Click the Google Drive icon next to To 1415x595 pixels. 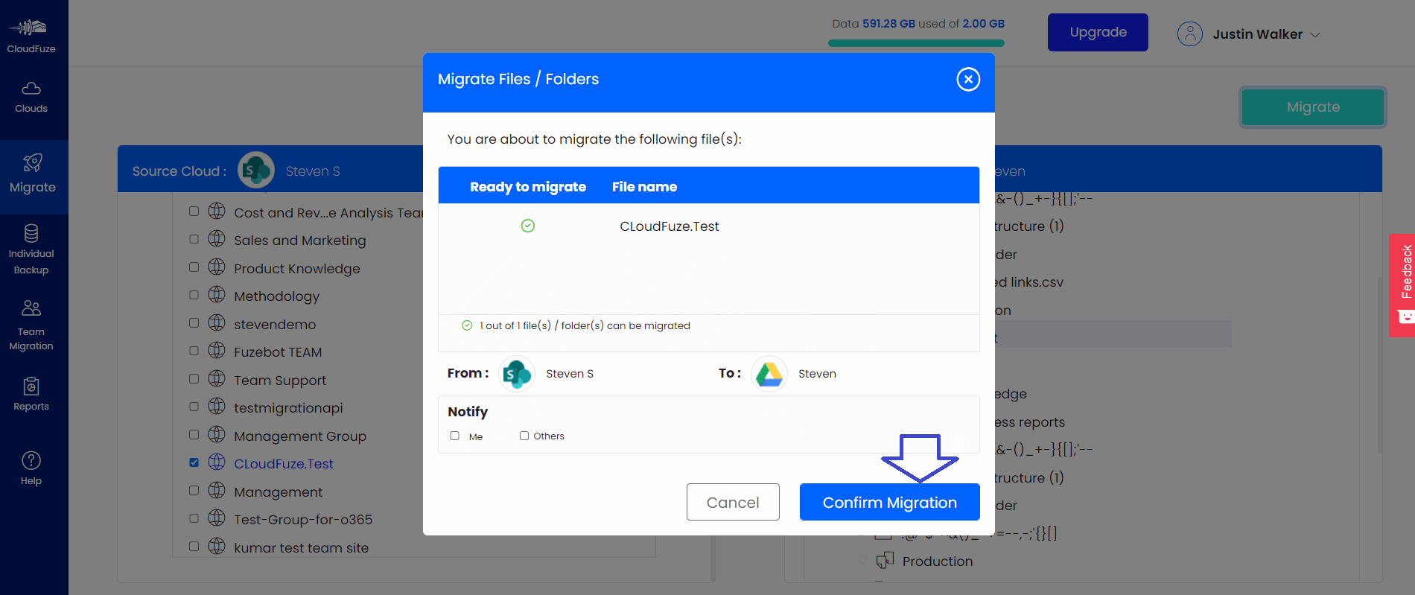point(769,374)
